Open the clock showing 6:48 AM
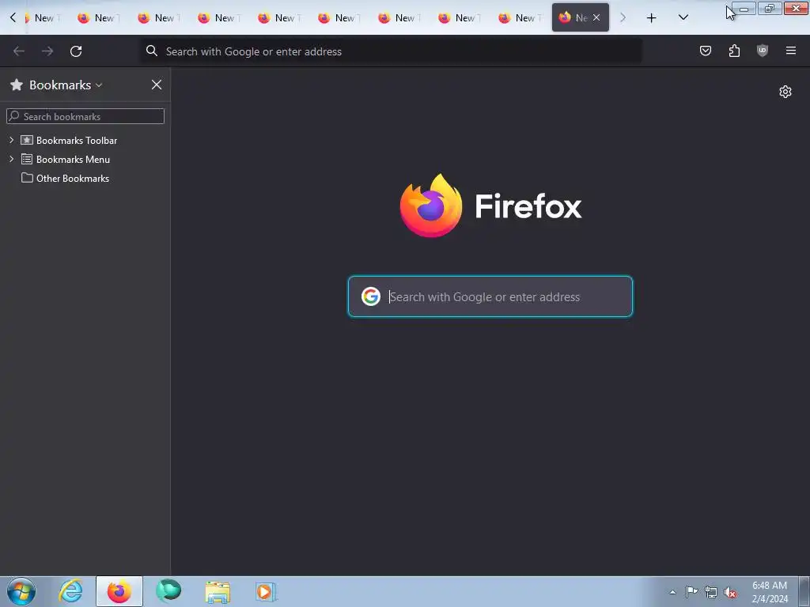This screenshot has width=810, height=607. click(x=770, y=592)
